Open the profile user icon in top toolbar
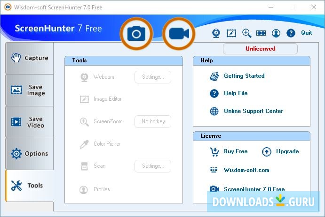Viewport: 325px width, 217px height. coord(276,33)
